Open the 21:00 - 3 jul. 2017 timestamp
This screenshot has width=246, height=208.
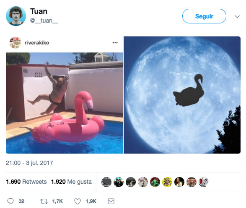[29, 163]
